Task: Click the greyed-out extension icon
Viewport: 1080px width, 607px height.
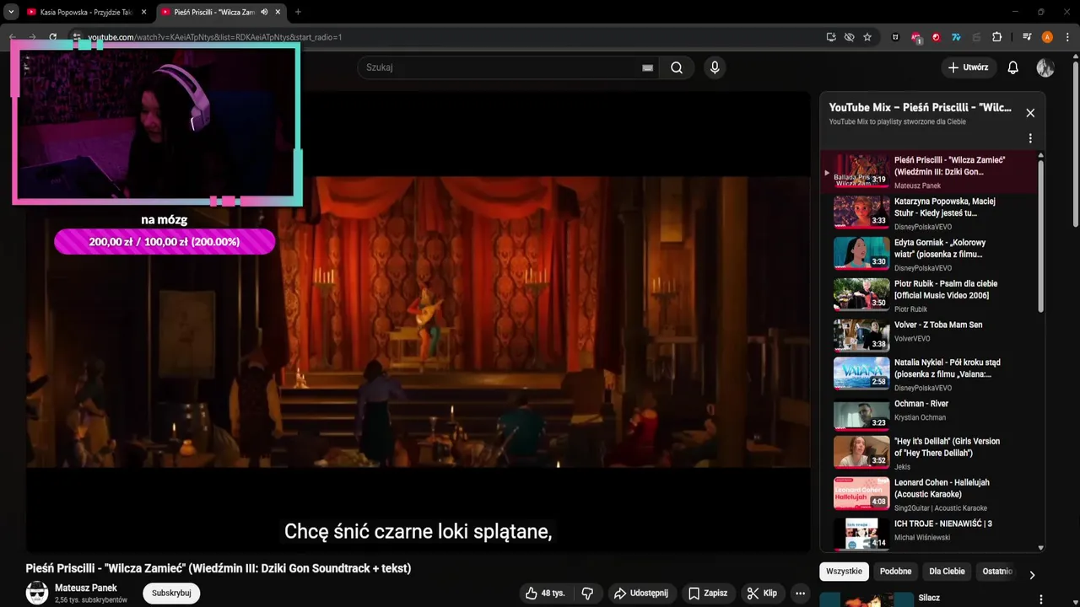Action: tap(976, 37)
